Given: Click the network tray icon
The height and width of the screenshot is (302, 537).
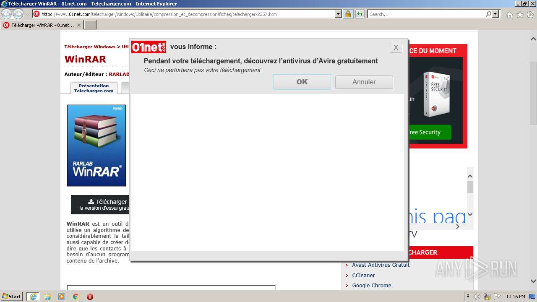Looking at the screenshot, I should [x=487, y=297].
